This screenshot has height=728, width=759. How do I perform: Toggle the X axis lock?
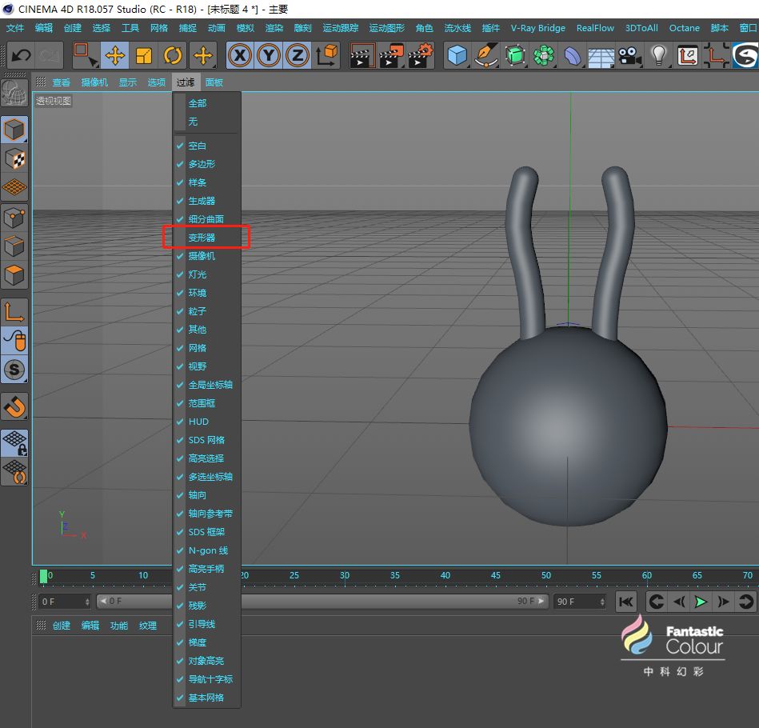click(x=240, y=55)
